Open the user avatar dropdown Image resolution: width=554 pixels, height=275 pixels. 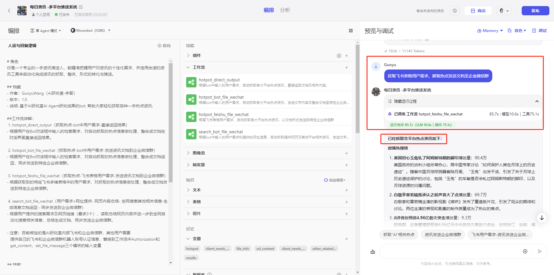(x=504, y=11)
